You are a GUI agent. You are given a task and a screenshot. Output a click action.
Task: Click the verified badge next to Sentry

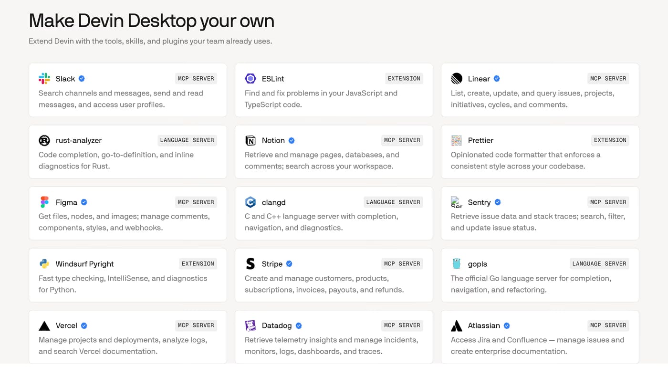[x=498, y=202]
